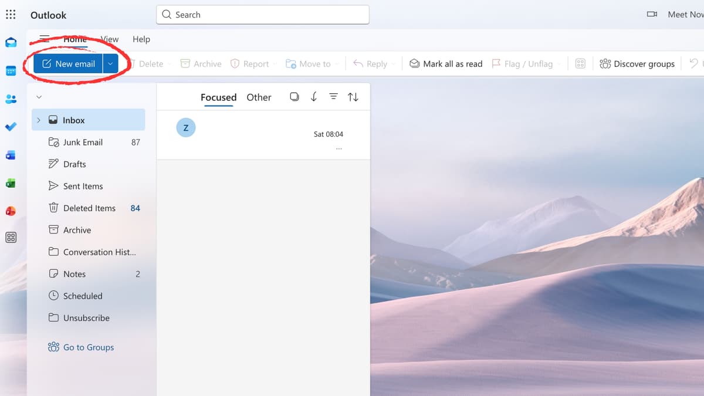Open the View menu
The width and height of the screenshot is (704, 396).
109,39
